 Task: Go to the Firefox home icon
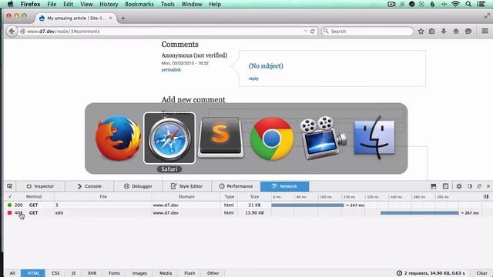tap(456, 31)
